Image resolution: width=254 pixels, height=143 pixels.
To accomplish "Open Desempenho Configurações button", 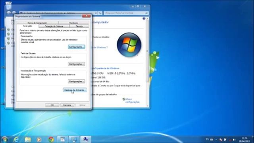I will (77, 47).
